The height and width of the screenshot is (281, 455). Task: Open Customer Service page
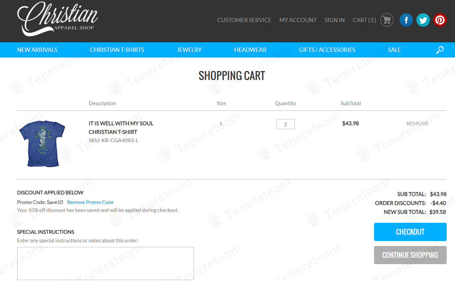click(244, 20)
